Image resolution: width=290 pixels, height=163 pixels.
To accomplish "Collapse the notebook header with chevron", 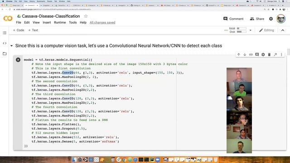I will [283, 30].
